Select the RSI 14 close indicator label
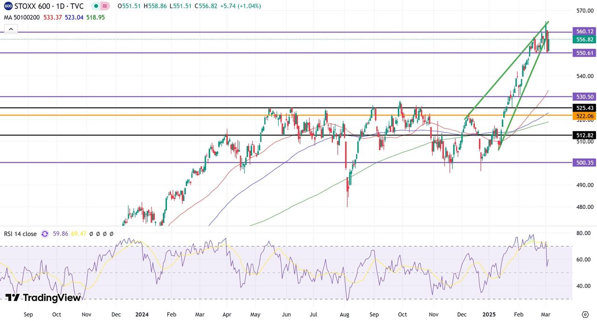 (x=20, y=234)
